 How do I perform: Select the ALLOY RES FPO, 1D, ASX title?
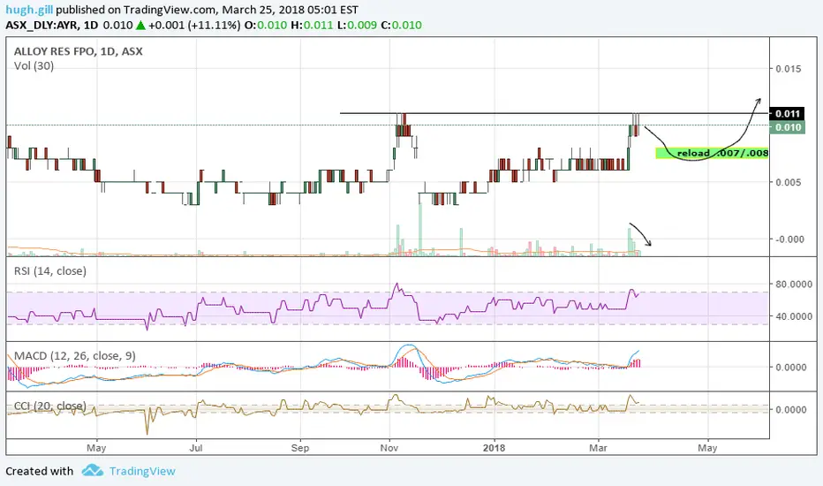point(79,51)
